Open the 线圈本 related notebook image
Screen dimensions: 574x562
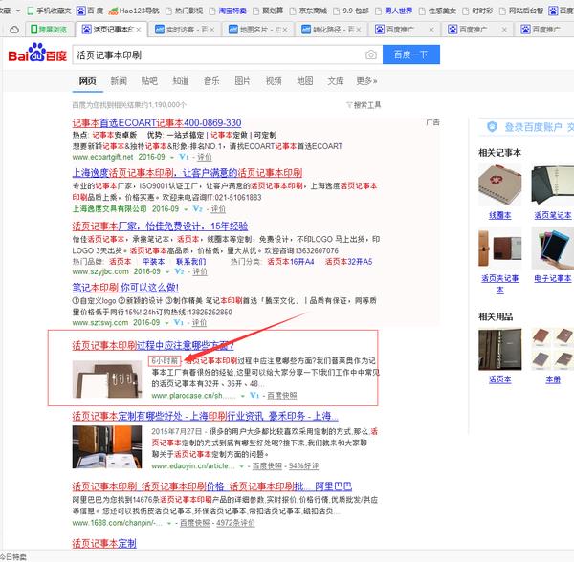pyautogui.click(x=500, y=185)
